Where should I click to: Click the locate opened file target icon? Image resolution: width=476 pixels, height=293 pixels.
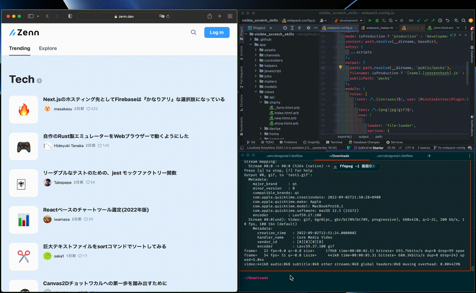point(285,28)
